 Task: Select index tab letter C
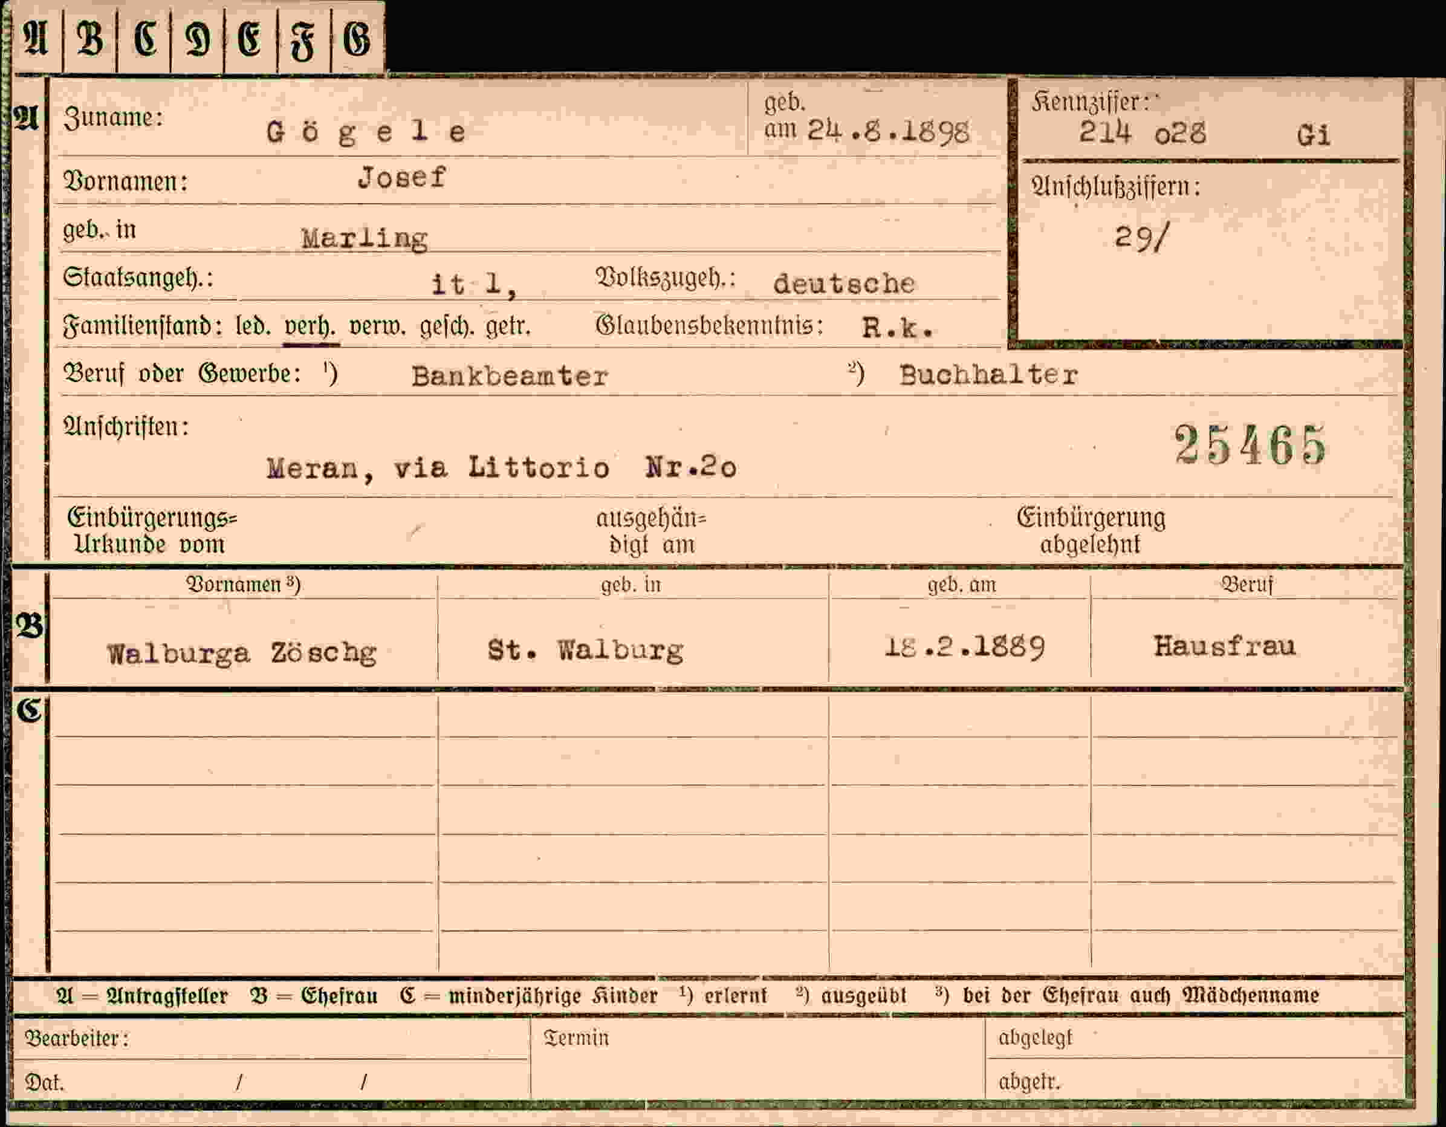pyautogui.click(x=144, y=39)
